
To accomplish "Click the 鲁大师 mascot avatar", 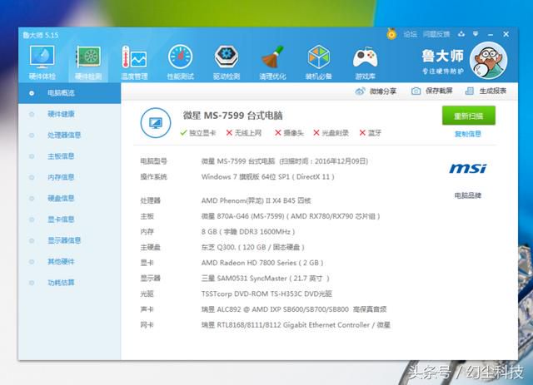I will [489, 61].
